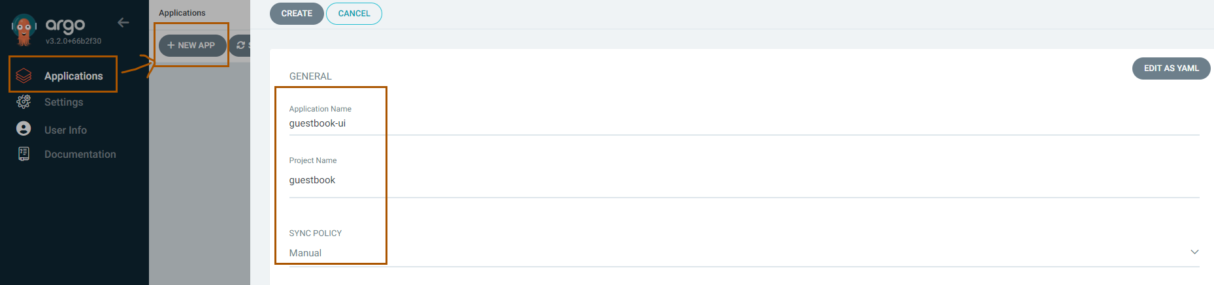Click the Documentation book icon
1214x285 pixels.
(24, 154)
